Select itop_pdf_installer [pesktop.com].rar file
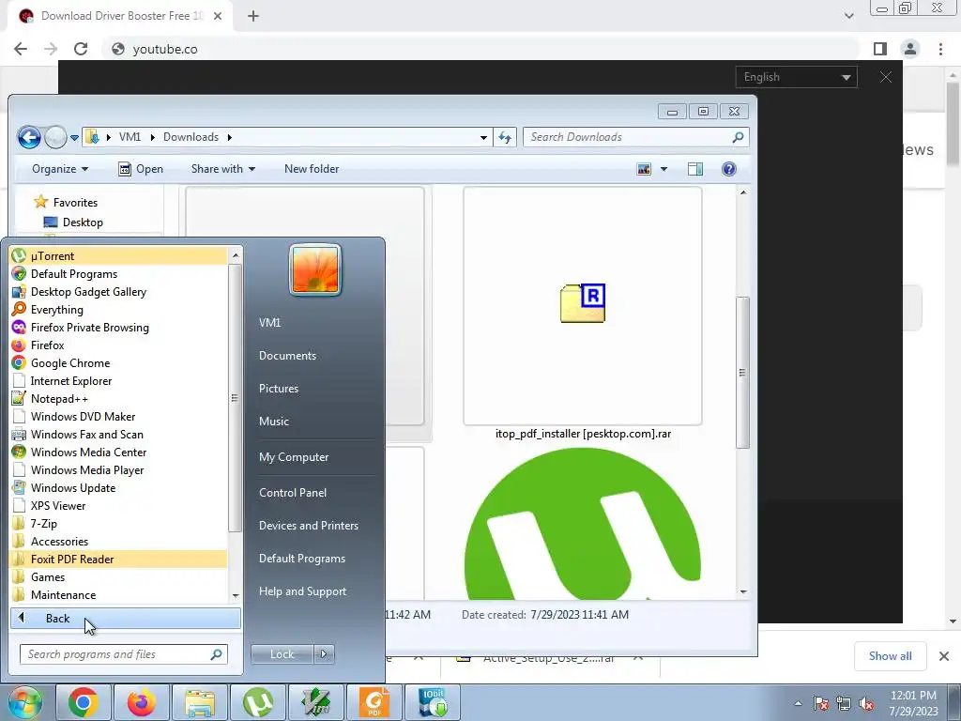Image resolution: width=961 pixels, height=721 pixels. pyautogui.click(x=583, y=314)
